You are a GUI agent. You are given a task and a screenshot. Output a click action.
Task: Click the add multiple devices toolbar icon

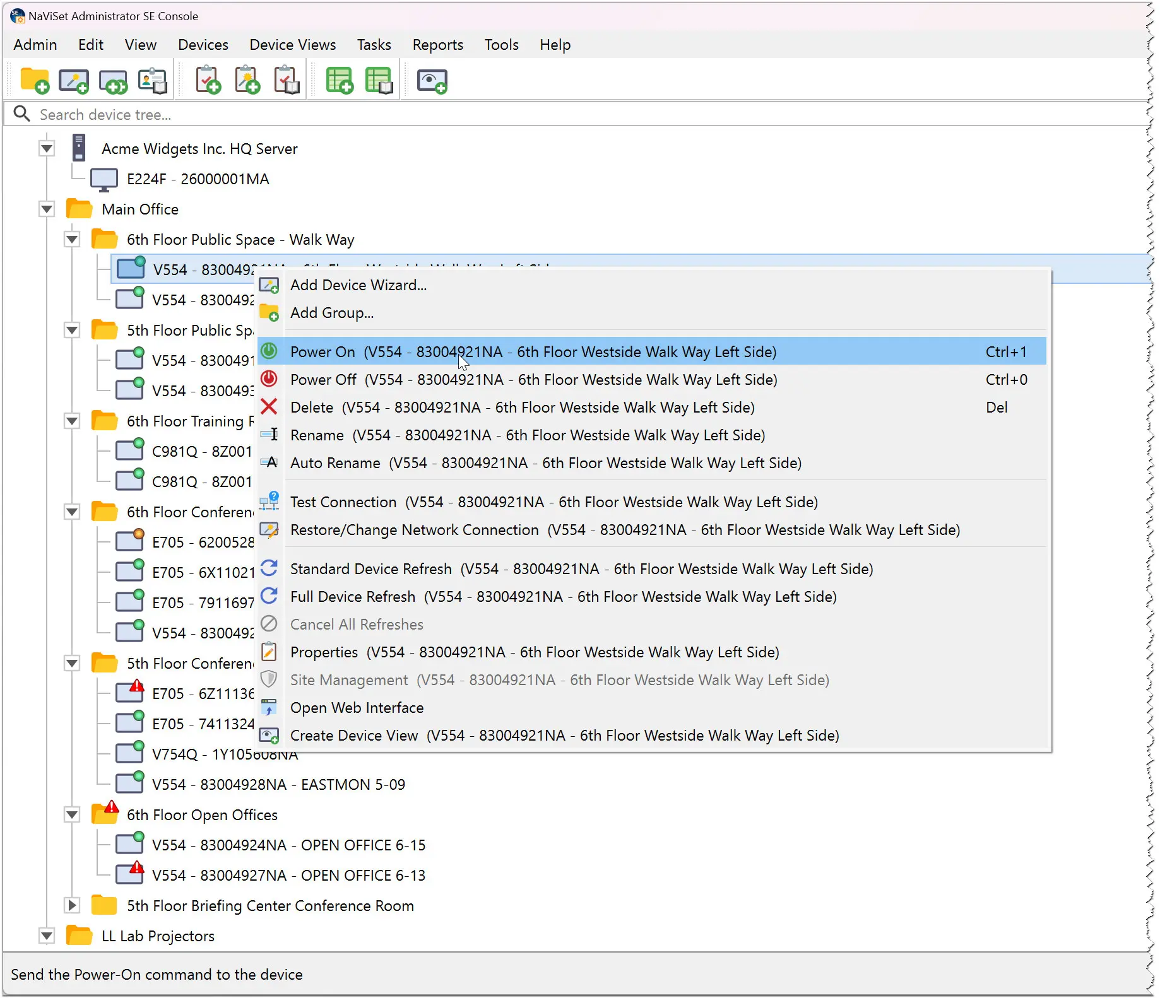113,81
